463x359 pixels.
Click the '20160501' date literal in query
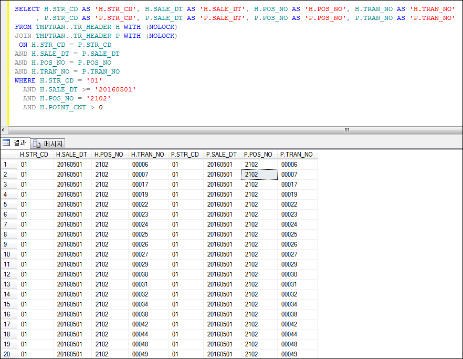tap(115, 89)
